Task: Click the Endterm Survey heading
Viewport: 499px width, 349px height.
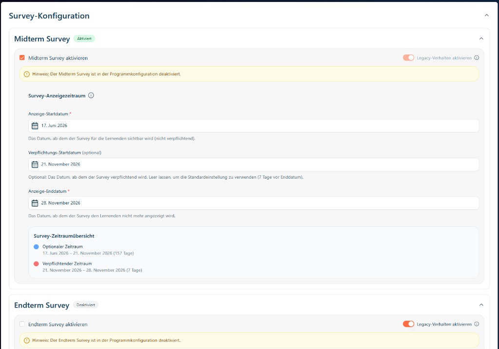Action: point(42,305)
